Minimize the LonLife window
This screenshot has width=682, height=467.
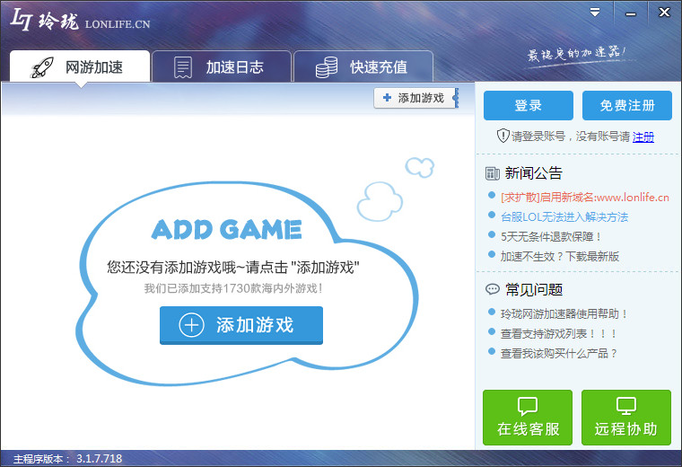(631, 13)
